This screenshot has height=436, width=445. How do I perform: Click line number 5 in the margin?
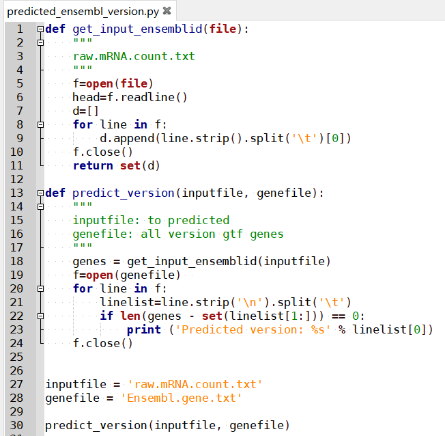(20, 83)
